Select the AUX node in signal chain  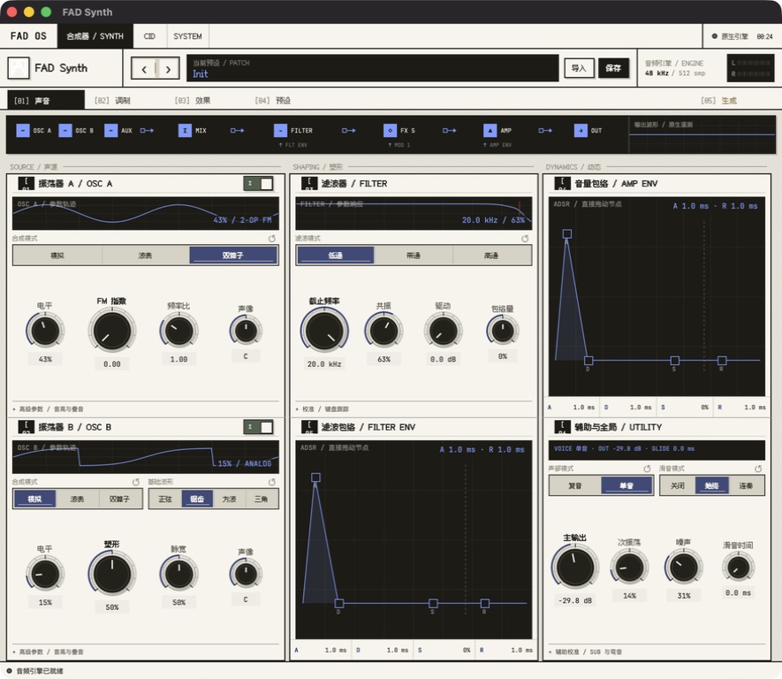click(x=118, y=131)
